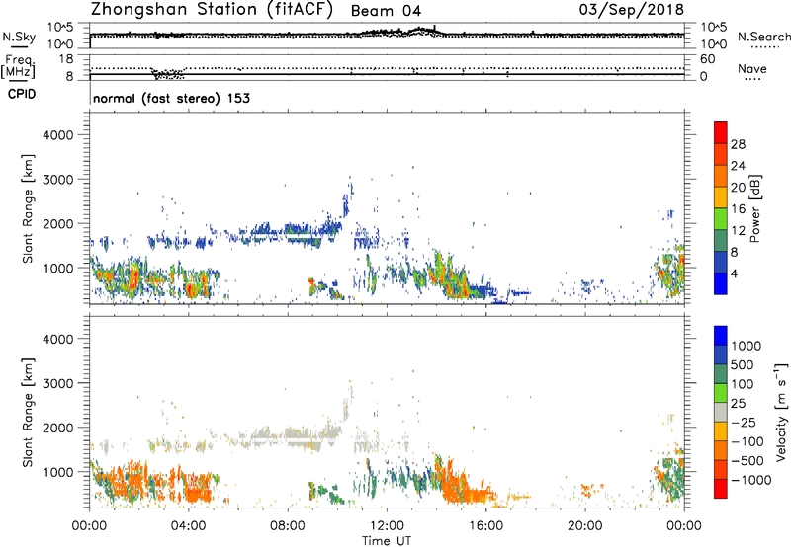
Task: Click the 'Freq. [MHz]' axis label
Action: [x=19, y=67]
